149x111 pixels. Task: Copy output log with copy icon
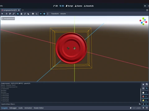click(147, 84)
